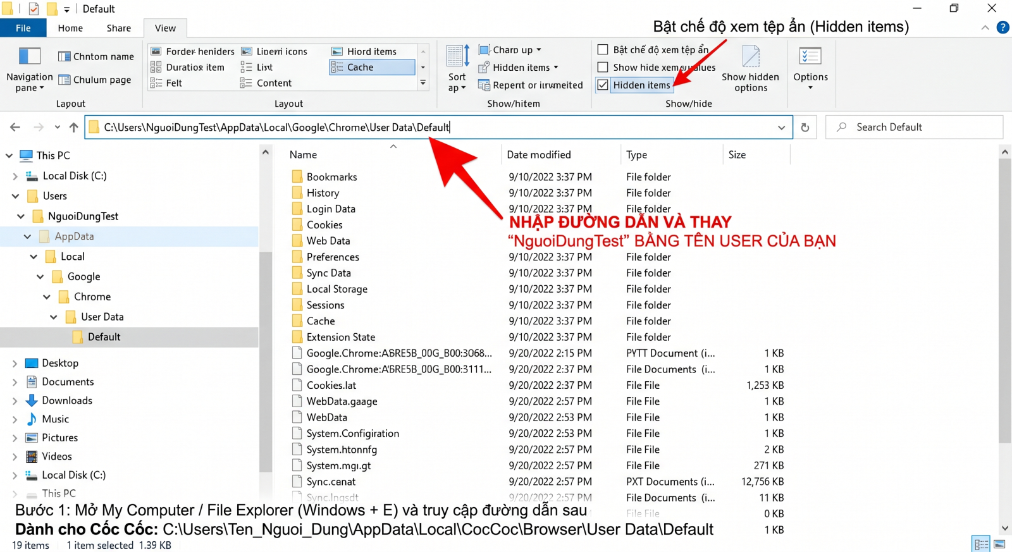Click the Sort ap icon

457,69
